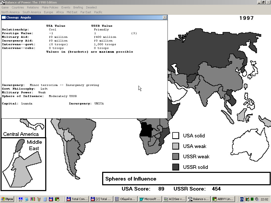Click the USSR weak legend swatch
This screenshot has width=271, height=203.
point(176,156)
